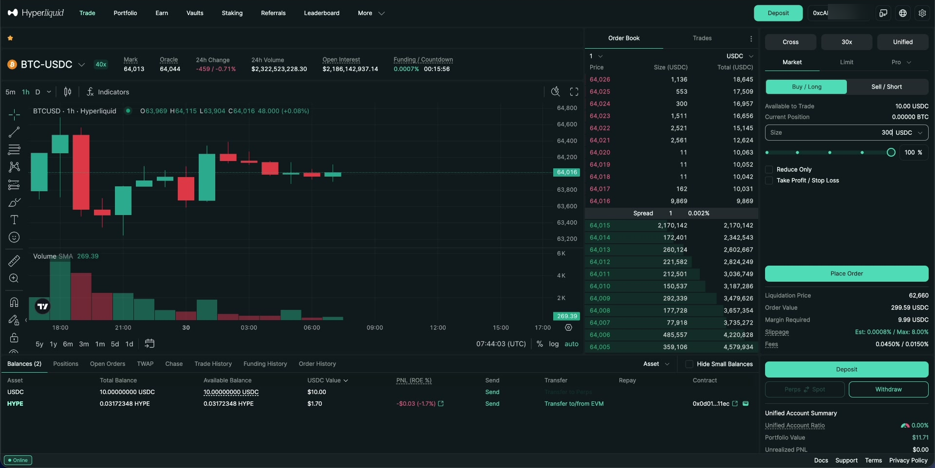Open the Cross margin mode button
Viewport: 935px width, 468px height.
[x=790, y=42]
